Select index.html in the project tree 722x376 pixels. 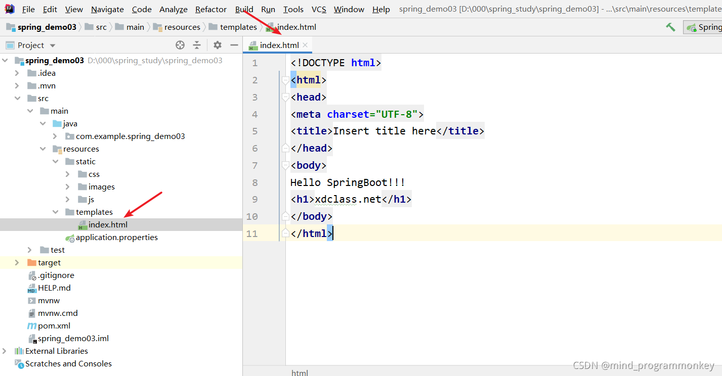(108, 224)
